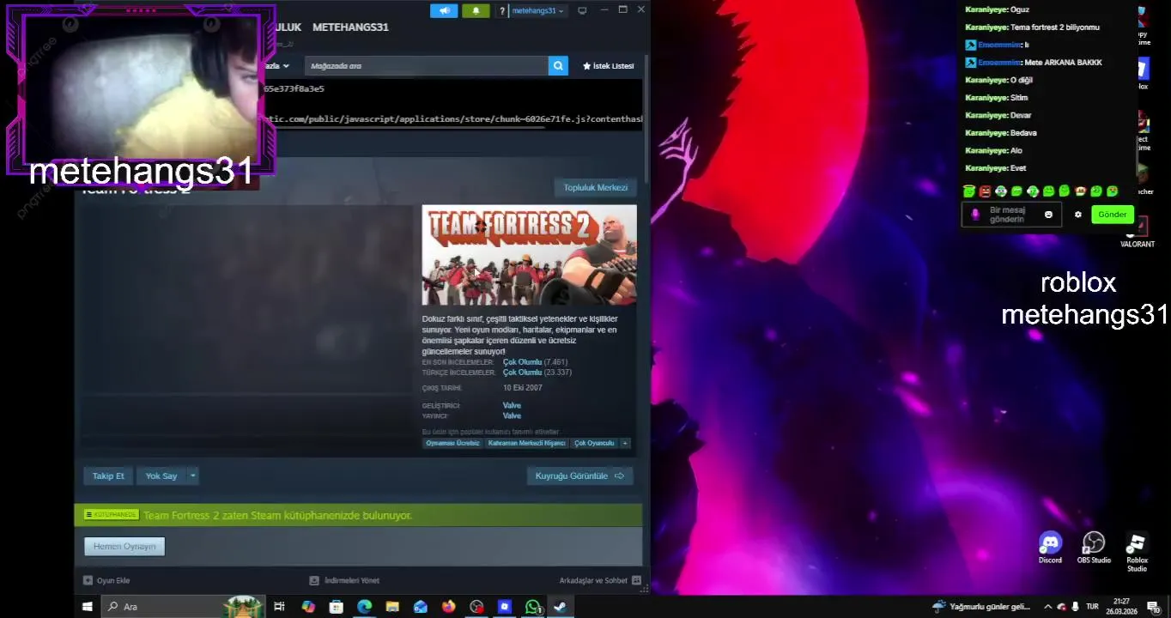The width and height of the screenshot is (1171, 618).
Task: Open the notification center icon
Action: click(x=1153, y=607)
